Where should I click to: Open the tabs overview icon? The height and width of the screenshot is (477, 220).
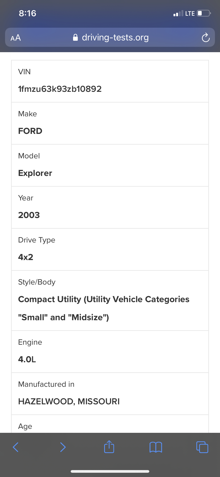[202, 447]
